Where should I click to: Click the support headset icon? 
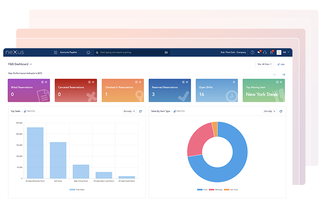[265, 52]
